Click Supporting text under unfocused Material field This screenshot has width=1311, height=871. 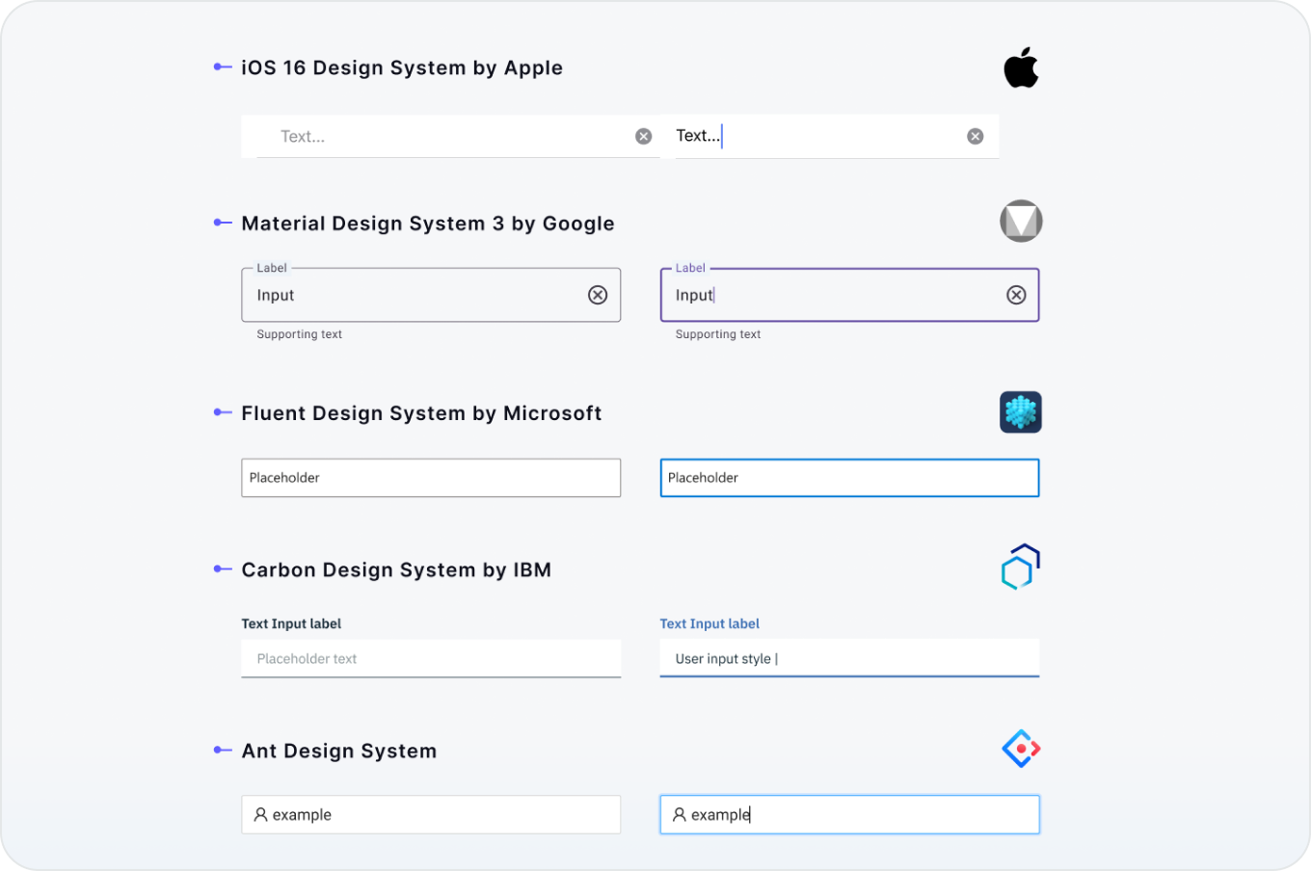pyautogui.click(x=300, y=334)
